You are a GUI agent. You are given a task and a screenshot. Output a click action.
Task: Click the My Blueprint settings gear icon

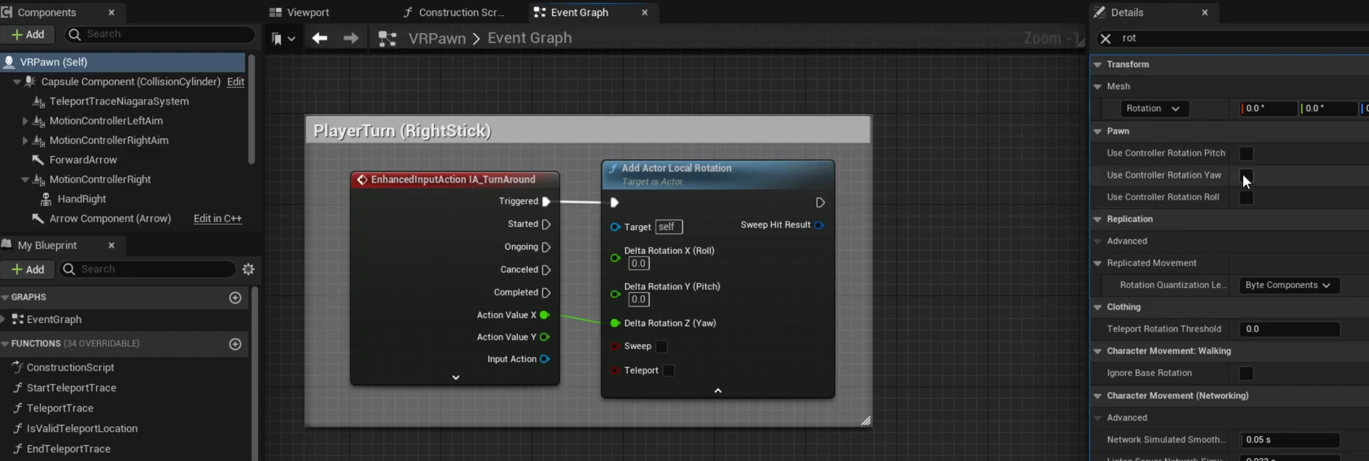(248, 269)
